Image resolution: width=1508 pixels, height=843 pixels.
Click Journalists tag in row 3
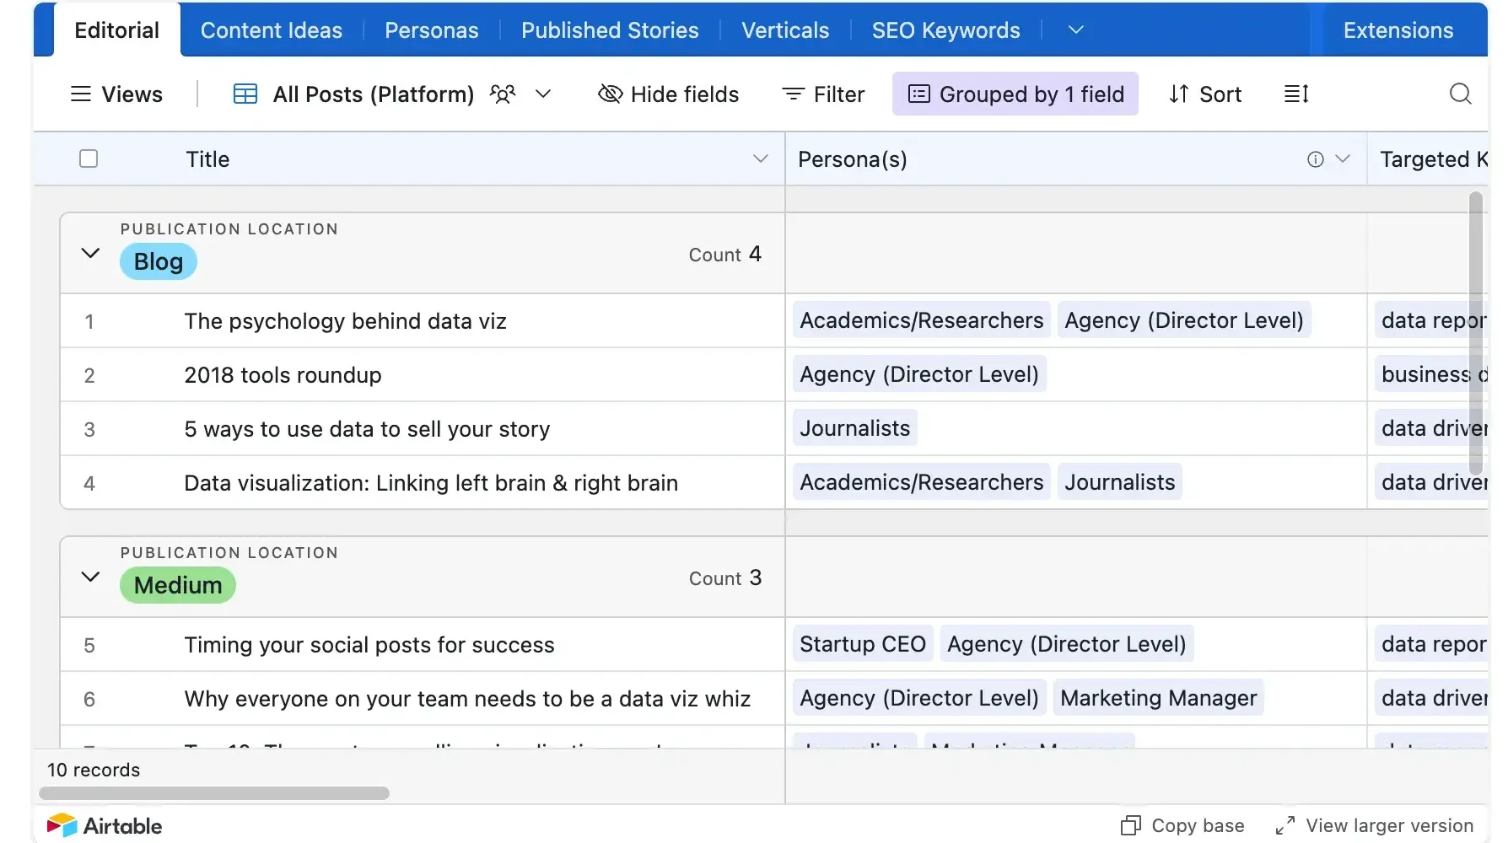(854, 428)
